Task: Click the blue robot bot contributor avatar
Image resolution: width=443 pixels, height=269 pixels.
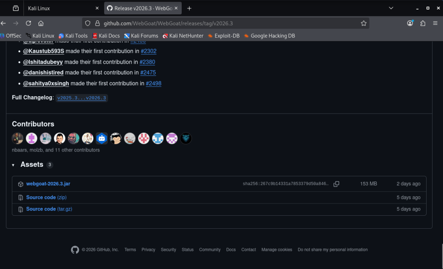Action: [102, 138]
